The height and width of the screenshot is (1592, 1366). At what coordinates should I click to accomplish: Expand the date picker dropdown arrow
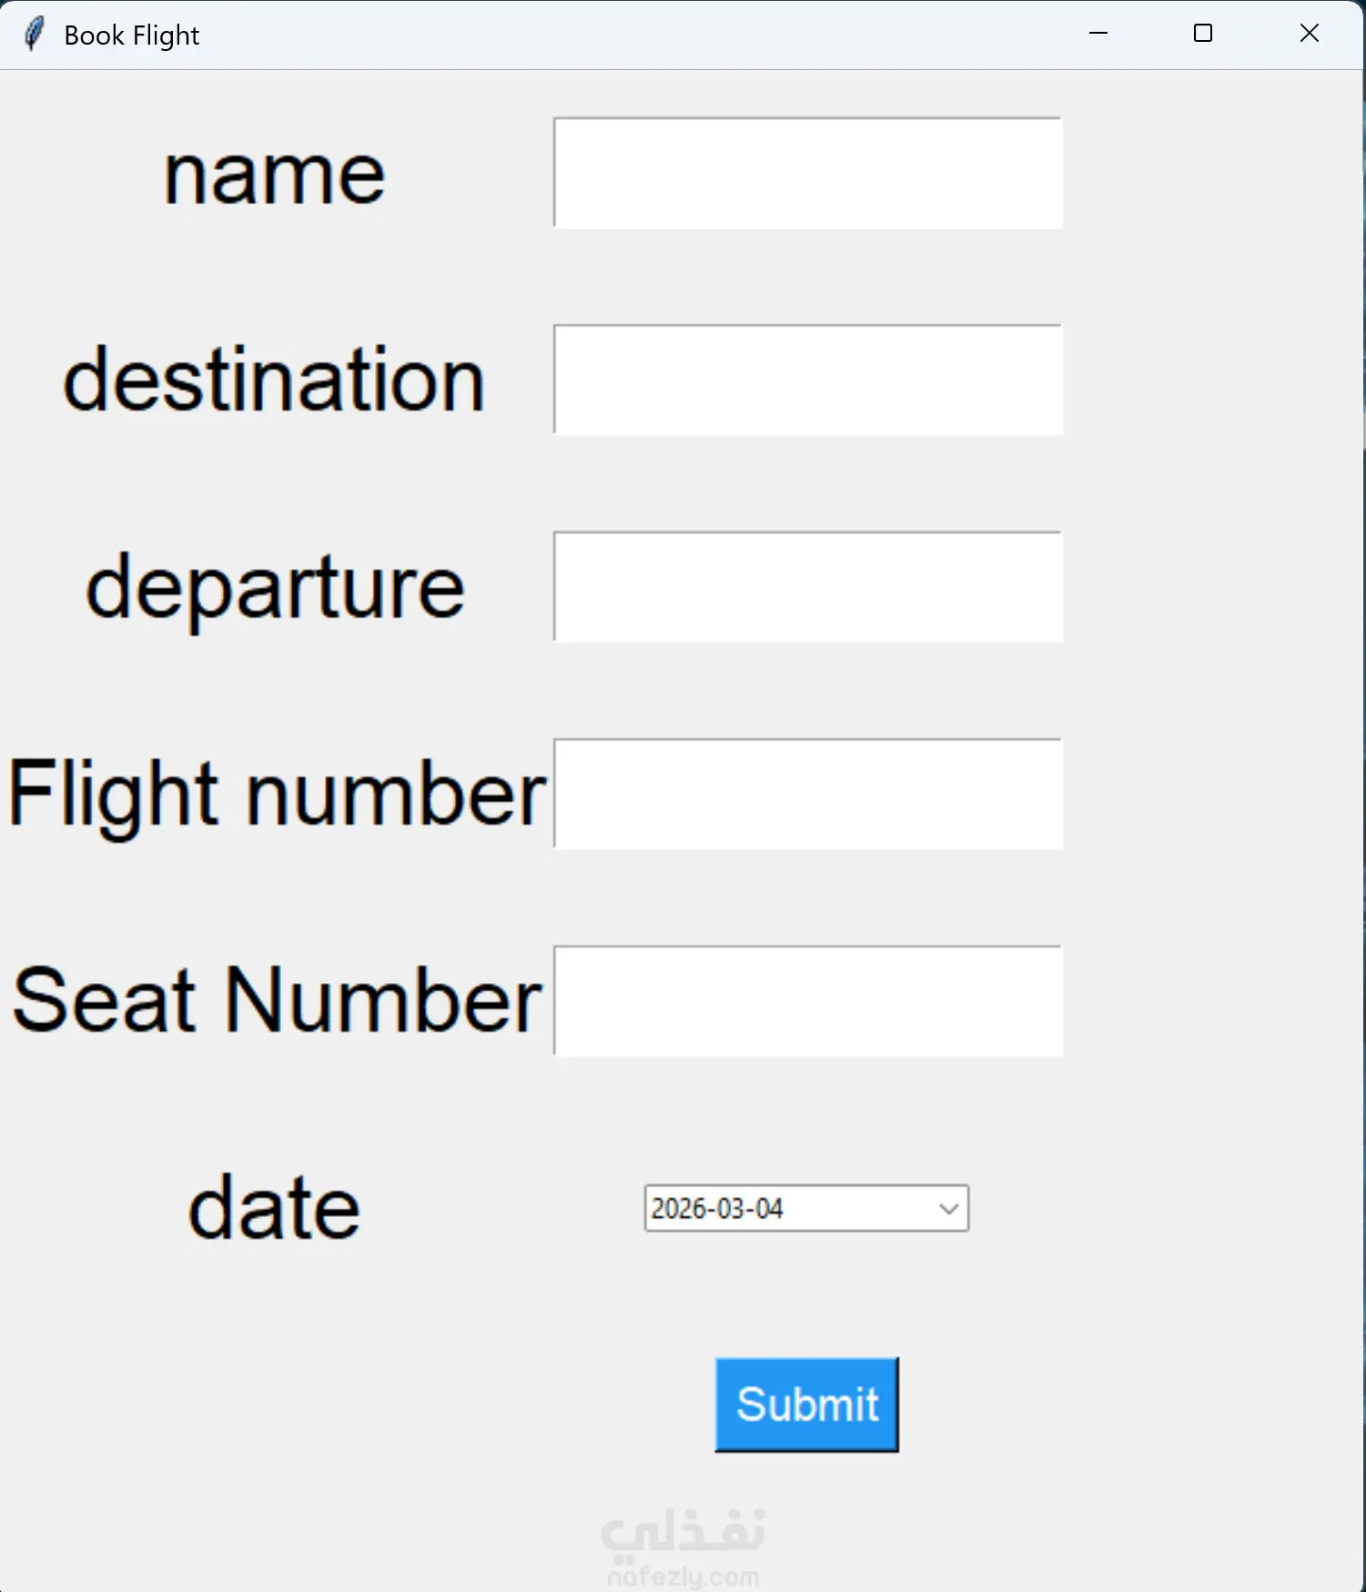click(948, 1209)
